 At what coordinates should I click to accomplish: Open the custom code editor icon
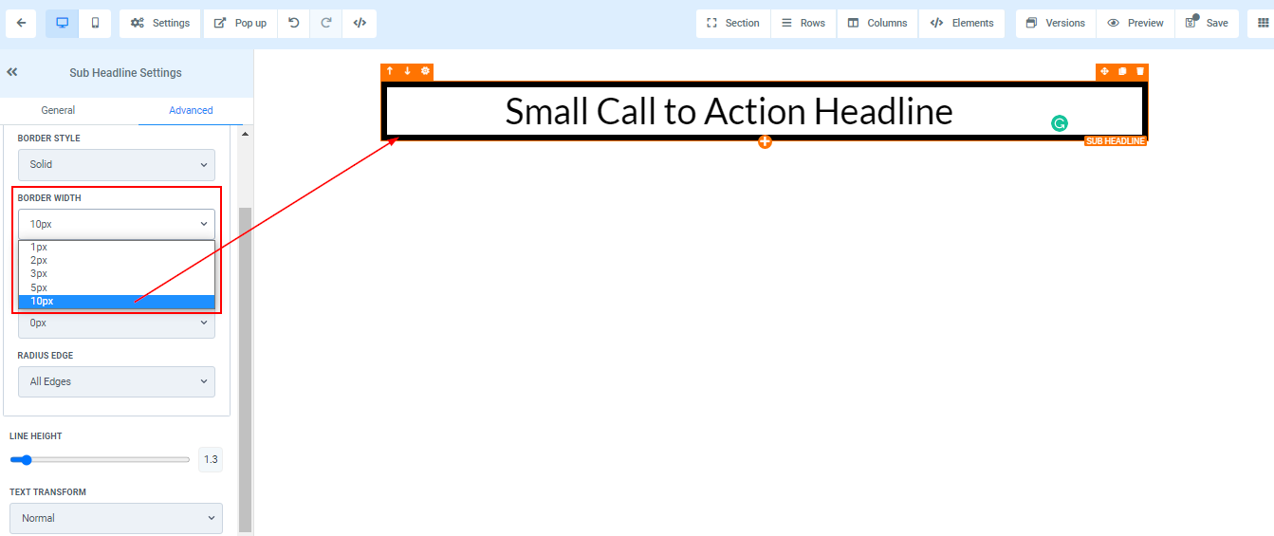[x=360, y=24]
